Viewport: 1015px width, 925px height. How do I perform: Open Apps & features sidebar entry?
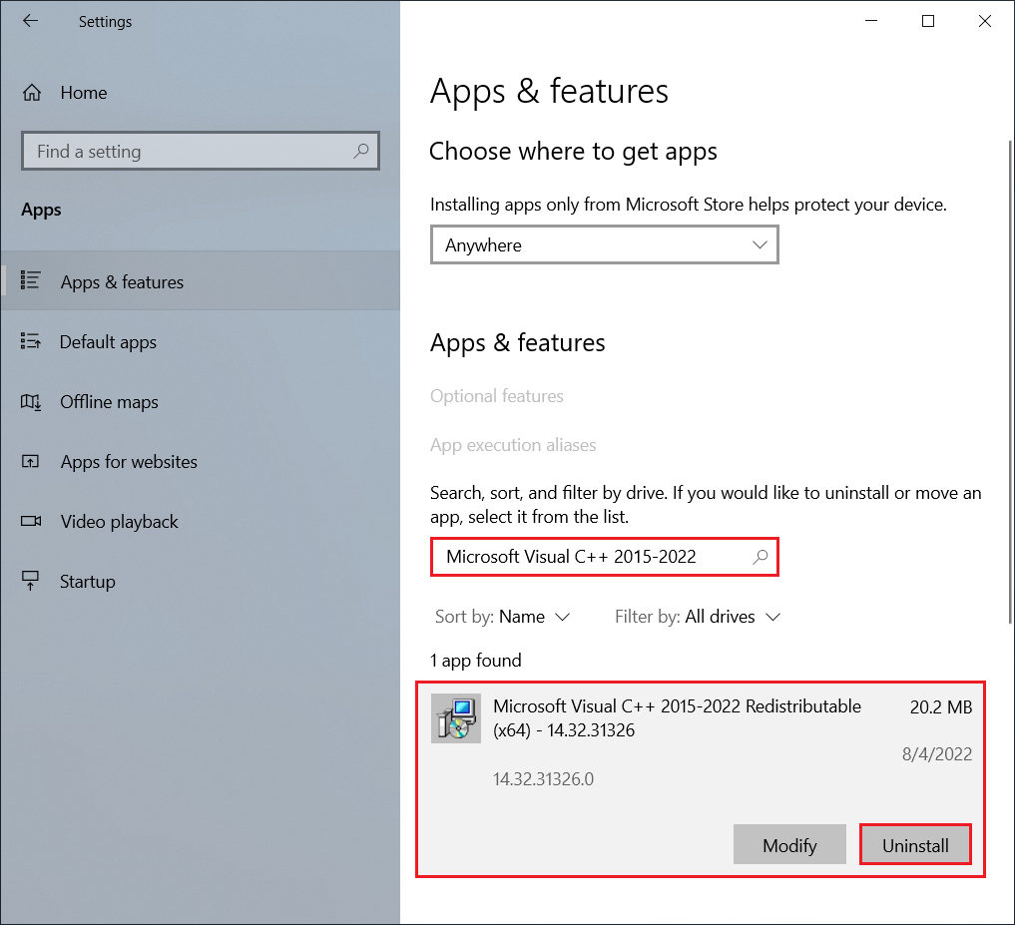[201, 281]
